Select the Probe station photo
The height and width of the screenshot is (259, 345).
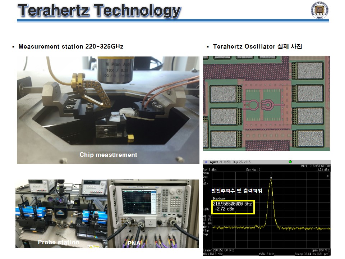coord(61,214)
